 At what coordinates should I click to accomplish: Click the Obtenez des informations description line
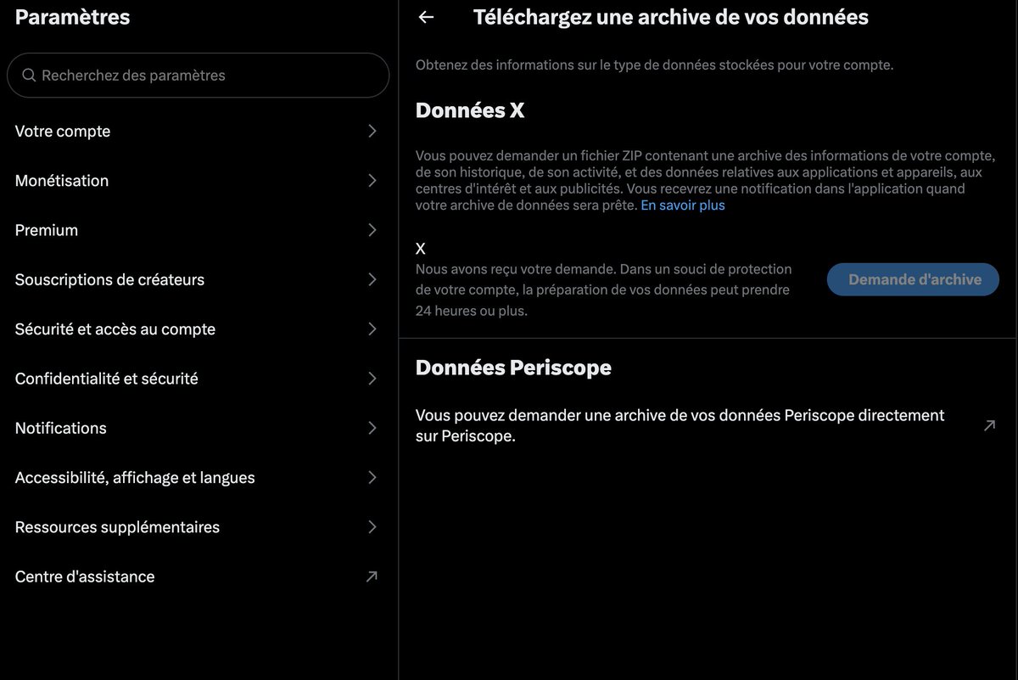[x=654, y=65]
